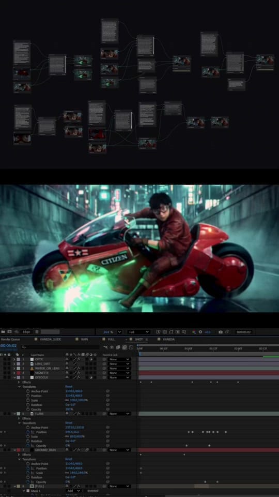Click the trash icon in the project footer
Viewport: 279px width, 497px height.
point(37,332)
